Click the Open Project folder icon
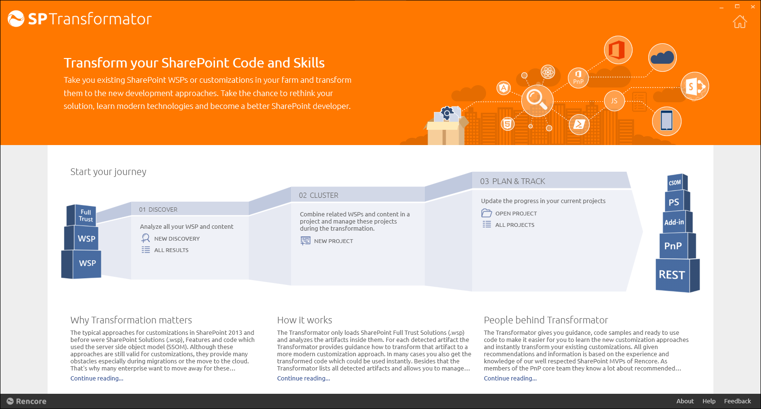The height and width of the screenshot is (409, 761). pyautogui.click(x=487, y=213)
